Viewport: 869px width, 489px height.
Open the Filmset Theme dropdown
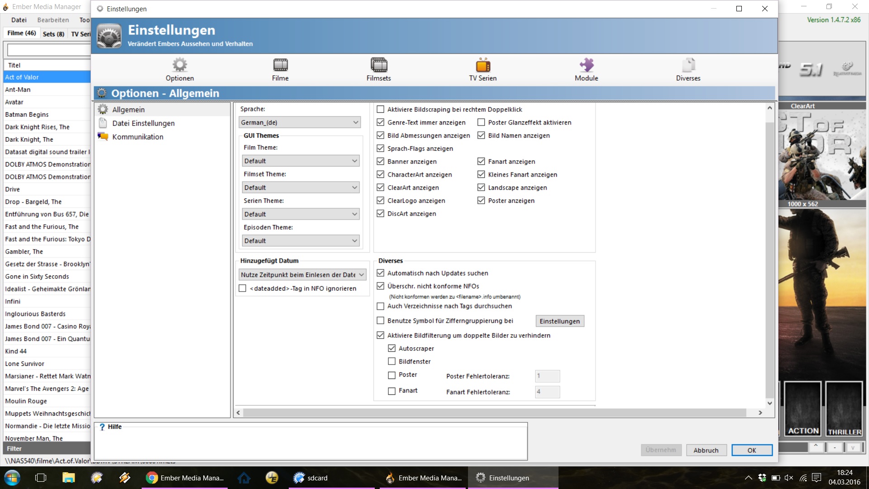point(301,187)
